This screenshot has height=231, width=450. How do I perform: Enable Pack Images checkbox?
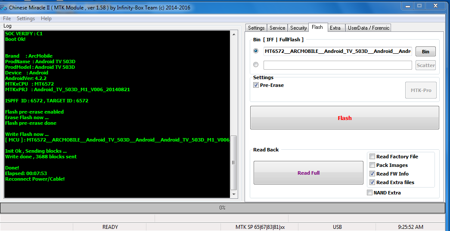372,165
